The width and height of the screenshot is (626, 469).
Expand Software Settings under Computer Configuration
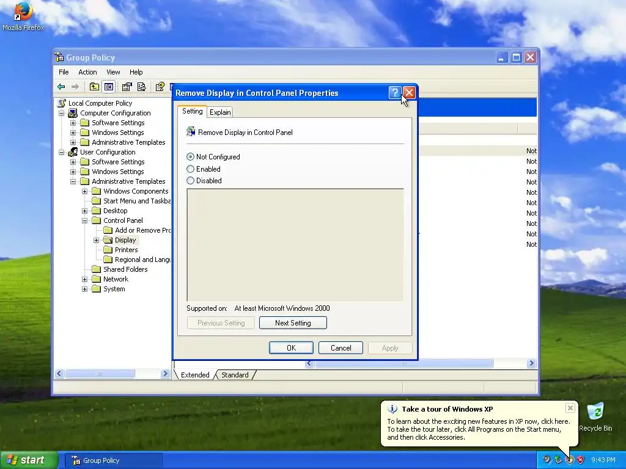(73, 123)
